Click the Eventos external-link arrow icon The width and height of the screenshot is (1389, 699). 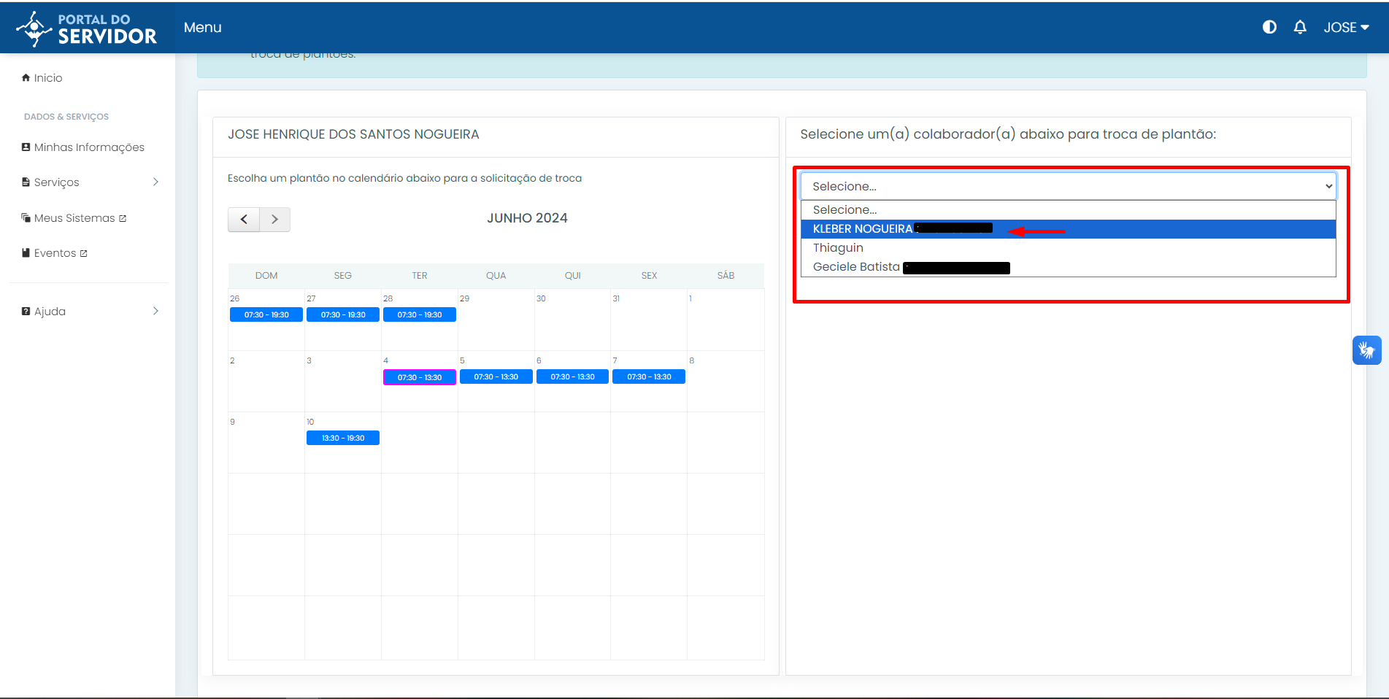[83, 253]
